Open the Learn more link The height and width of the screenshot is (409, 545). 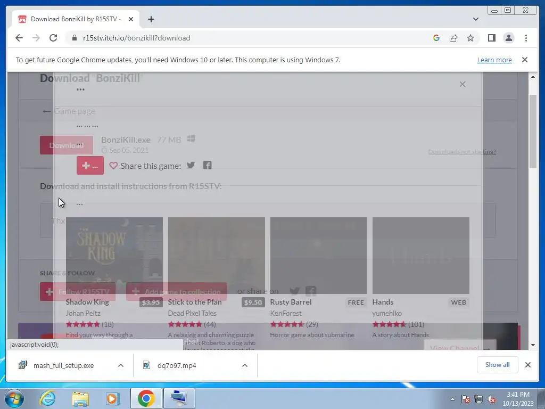pyautogui.click(x=494, y=60)
